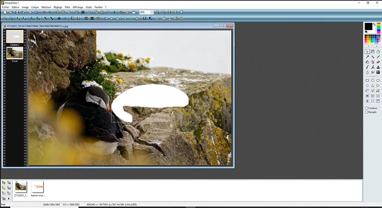Select the Fond layer thumbnail
Viewport: 382px width, 208px height.
pyautogui.click(x=15, y=53)
